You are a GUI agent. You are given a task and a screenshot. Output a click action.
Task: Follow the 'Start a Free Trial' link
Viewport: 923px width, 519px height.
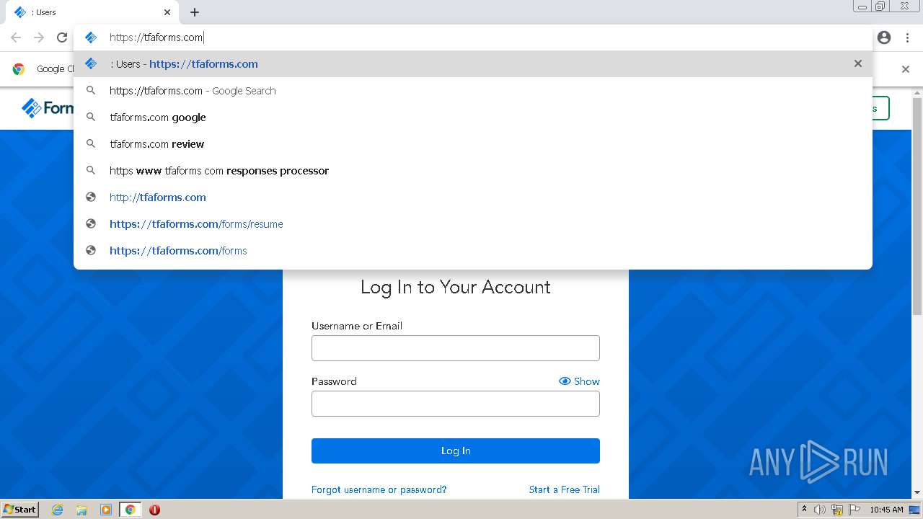click(x=565, y=489)
